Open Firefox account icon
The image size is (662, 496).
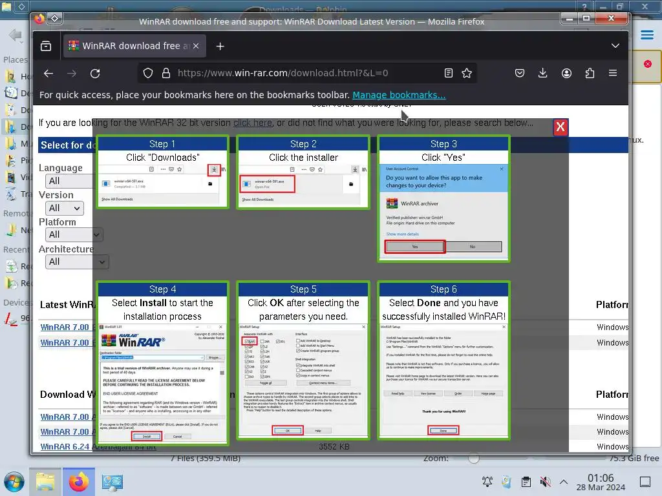tap(566, 73)
